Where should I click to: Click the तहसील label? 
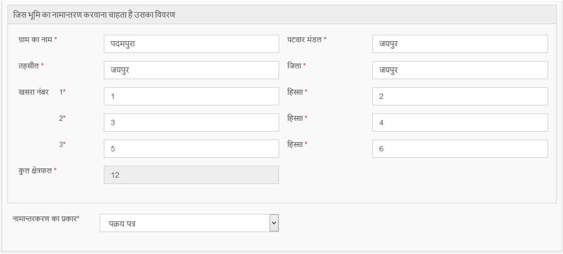pyautogui.click(x=28, y=66)
